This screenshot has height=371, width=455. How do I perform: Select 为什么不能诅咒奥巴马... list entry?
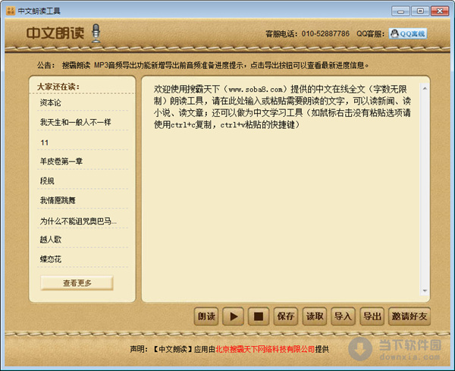pos(78,222)
